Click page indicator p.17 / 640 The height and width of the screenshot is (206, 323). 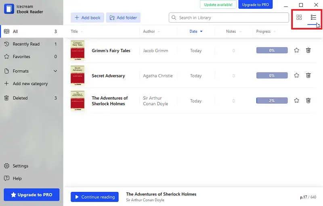click(x=308, y=197)
